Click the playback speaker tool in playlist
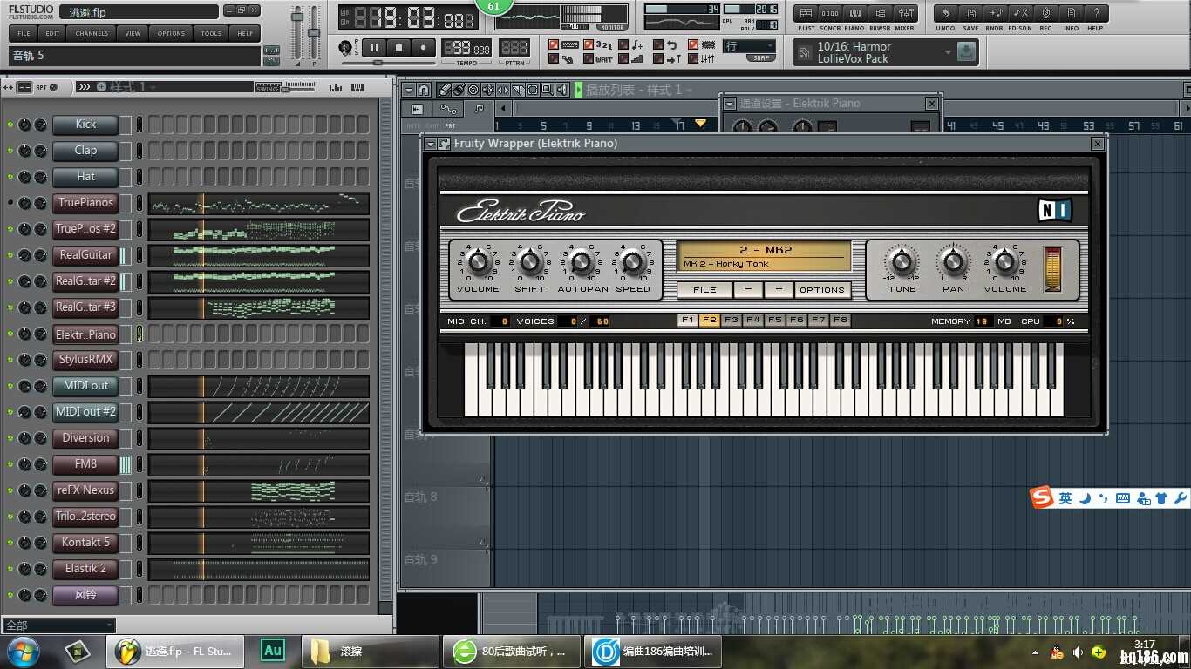The width and height of the screenshot is (1191, 669). click(x=562, y=90)
